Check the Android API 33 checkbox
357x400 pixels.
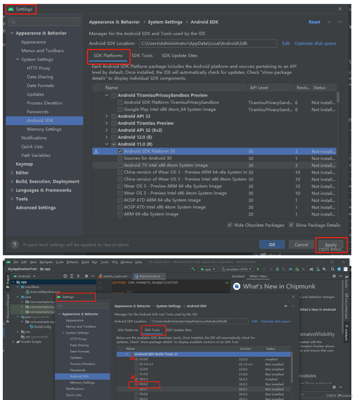click(114, 116)
